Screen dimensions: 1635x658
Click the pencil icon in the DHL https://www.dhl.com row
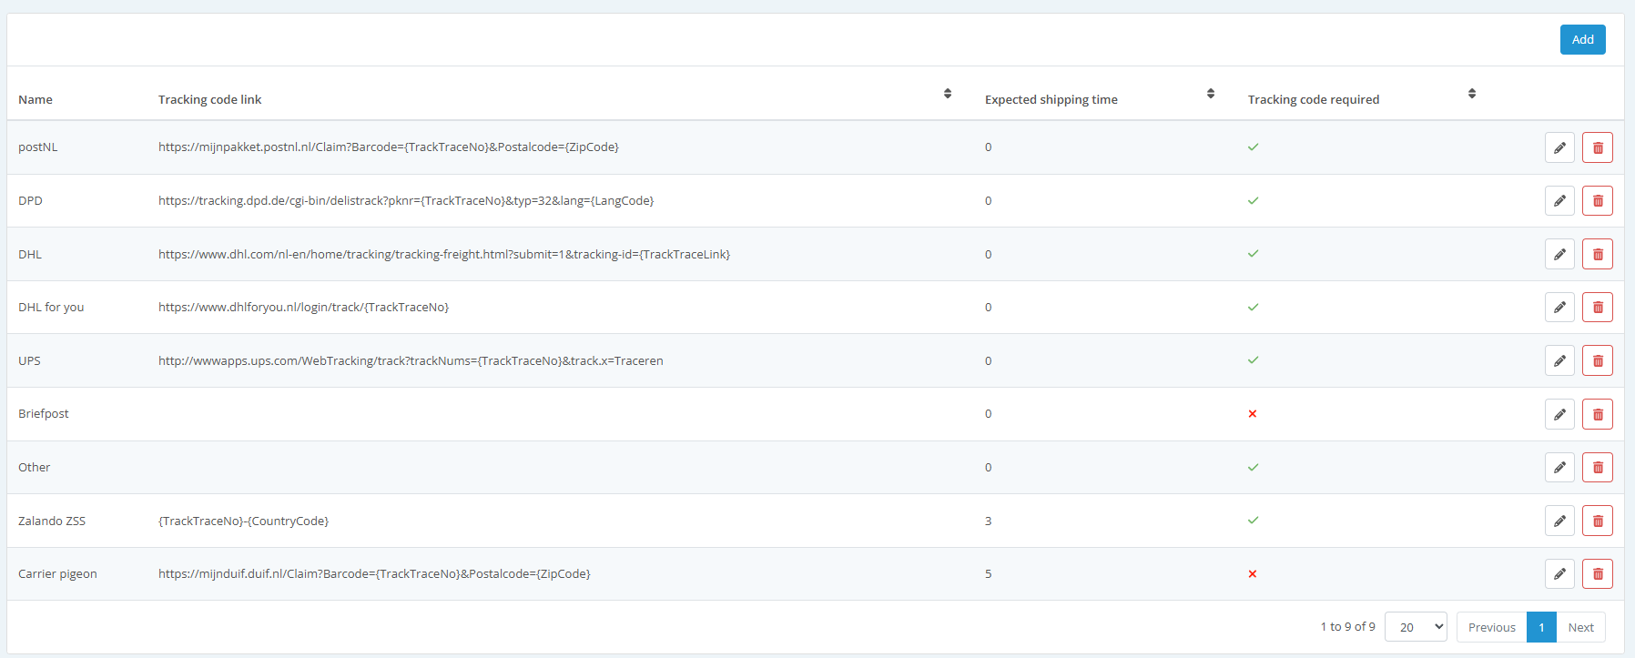[1559, 254]
